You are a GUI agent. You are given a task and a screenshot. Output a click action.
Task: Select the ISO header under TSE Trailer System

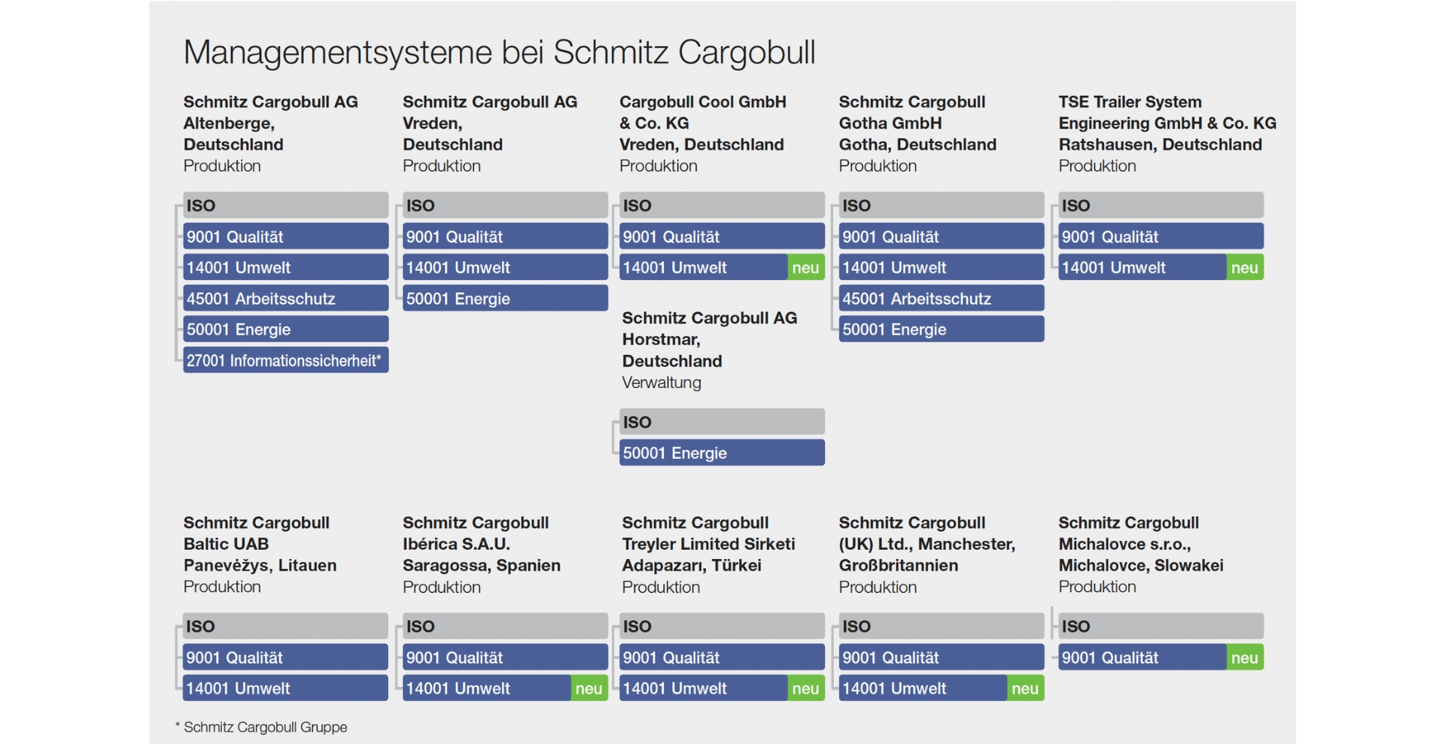[1161, 205]
